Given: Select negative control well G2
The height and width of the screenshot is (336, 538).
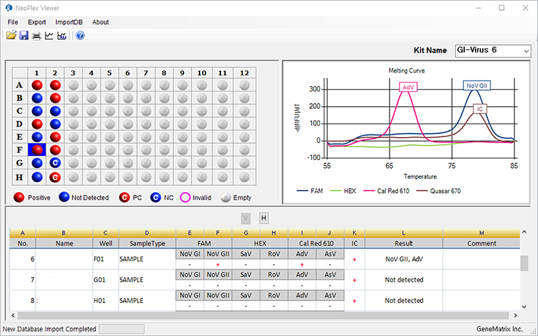Looking at the screenshot, I should coord(55,163).
